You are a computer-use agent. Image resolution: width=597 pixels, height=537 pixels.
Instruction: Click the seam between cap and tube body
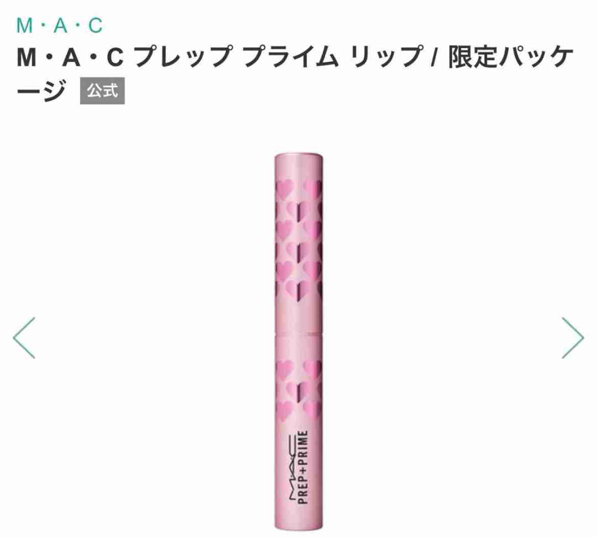click(x=298, y=334)
